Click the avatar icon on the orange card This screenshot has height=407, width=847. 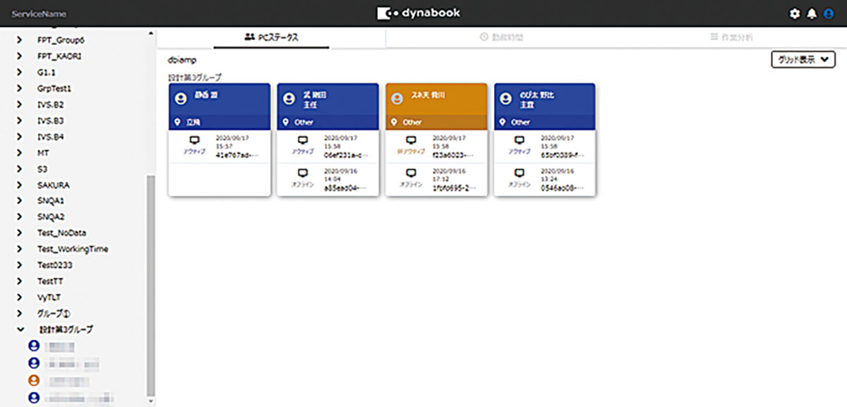[398, 99]
